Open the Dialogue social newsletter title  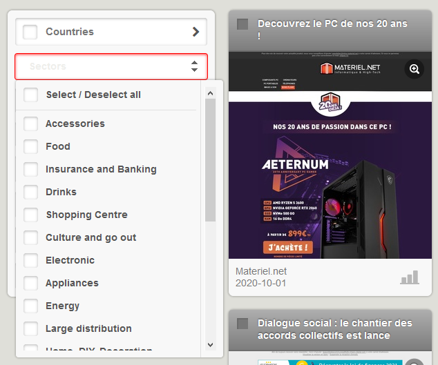[334, 329]
